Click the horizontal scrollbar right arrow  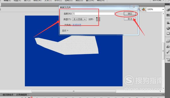coord(160,91)
